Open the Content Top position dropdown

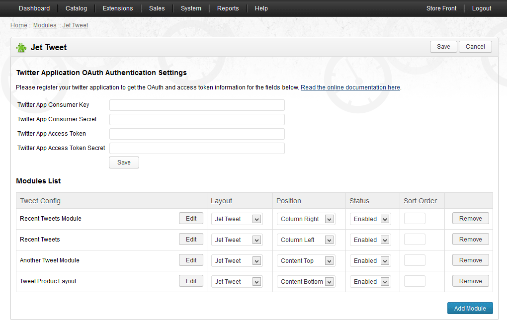click(x=306, y=261)
